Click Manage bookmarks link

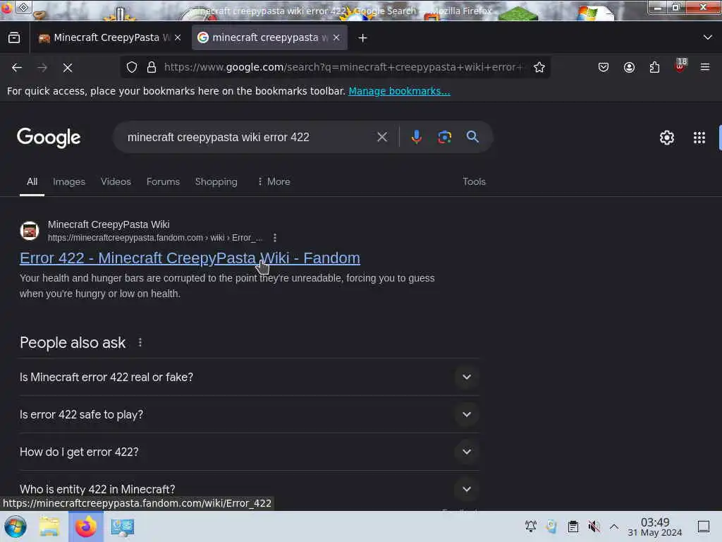point(399,91)
